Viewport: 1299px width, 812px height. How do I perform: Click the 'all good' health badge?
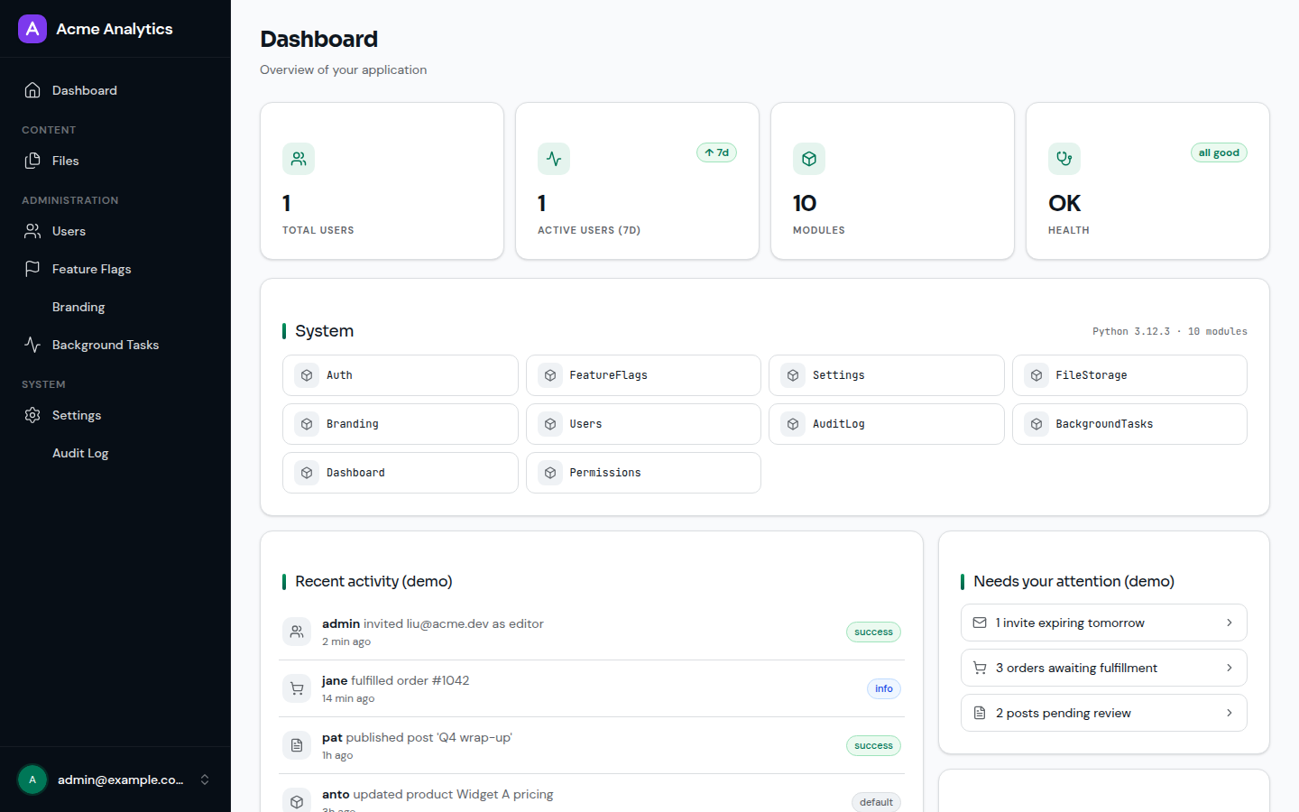[x=1219, y=152]
